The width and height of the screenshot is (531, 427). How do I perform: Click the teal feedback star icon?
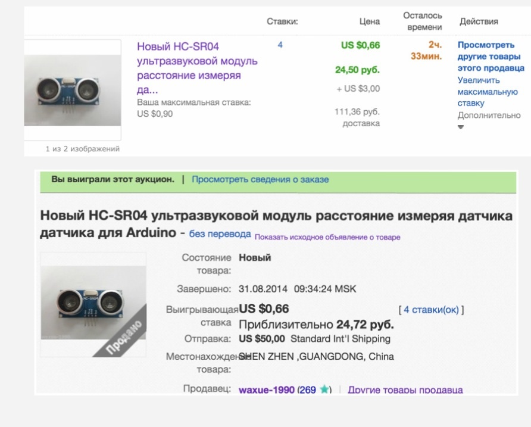[x=324, y=389]
